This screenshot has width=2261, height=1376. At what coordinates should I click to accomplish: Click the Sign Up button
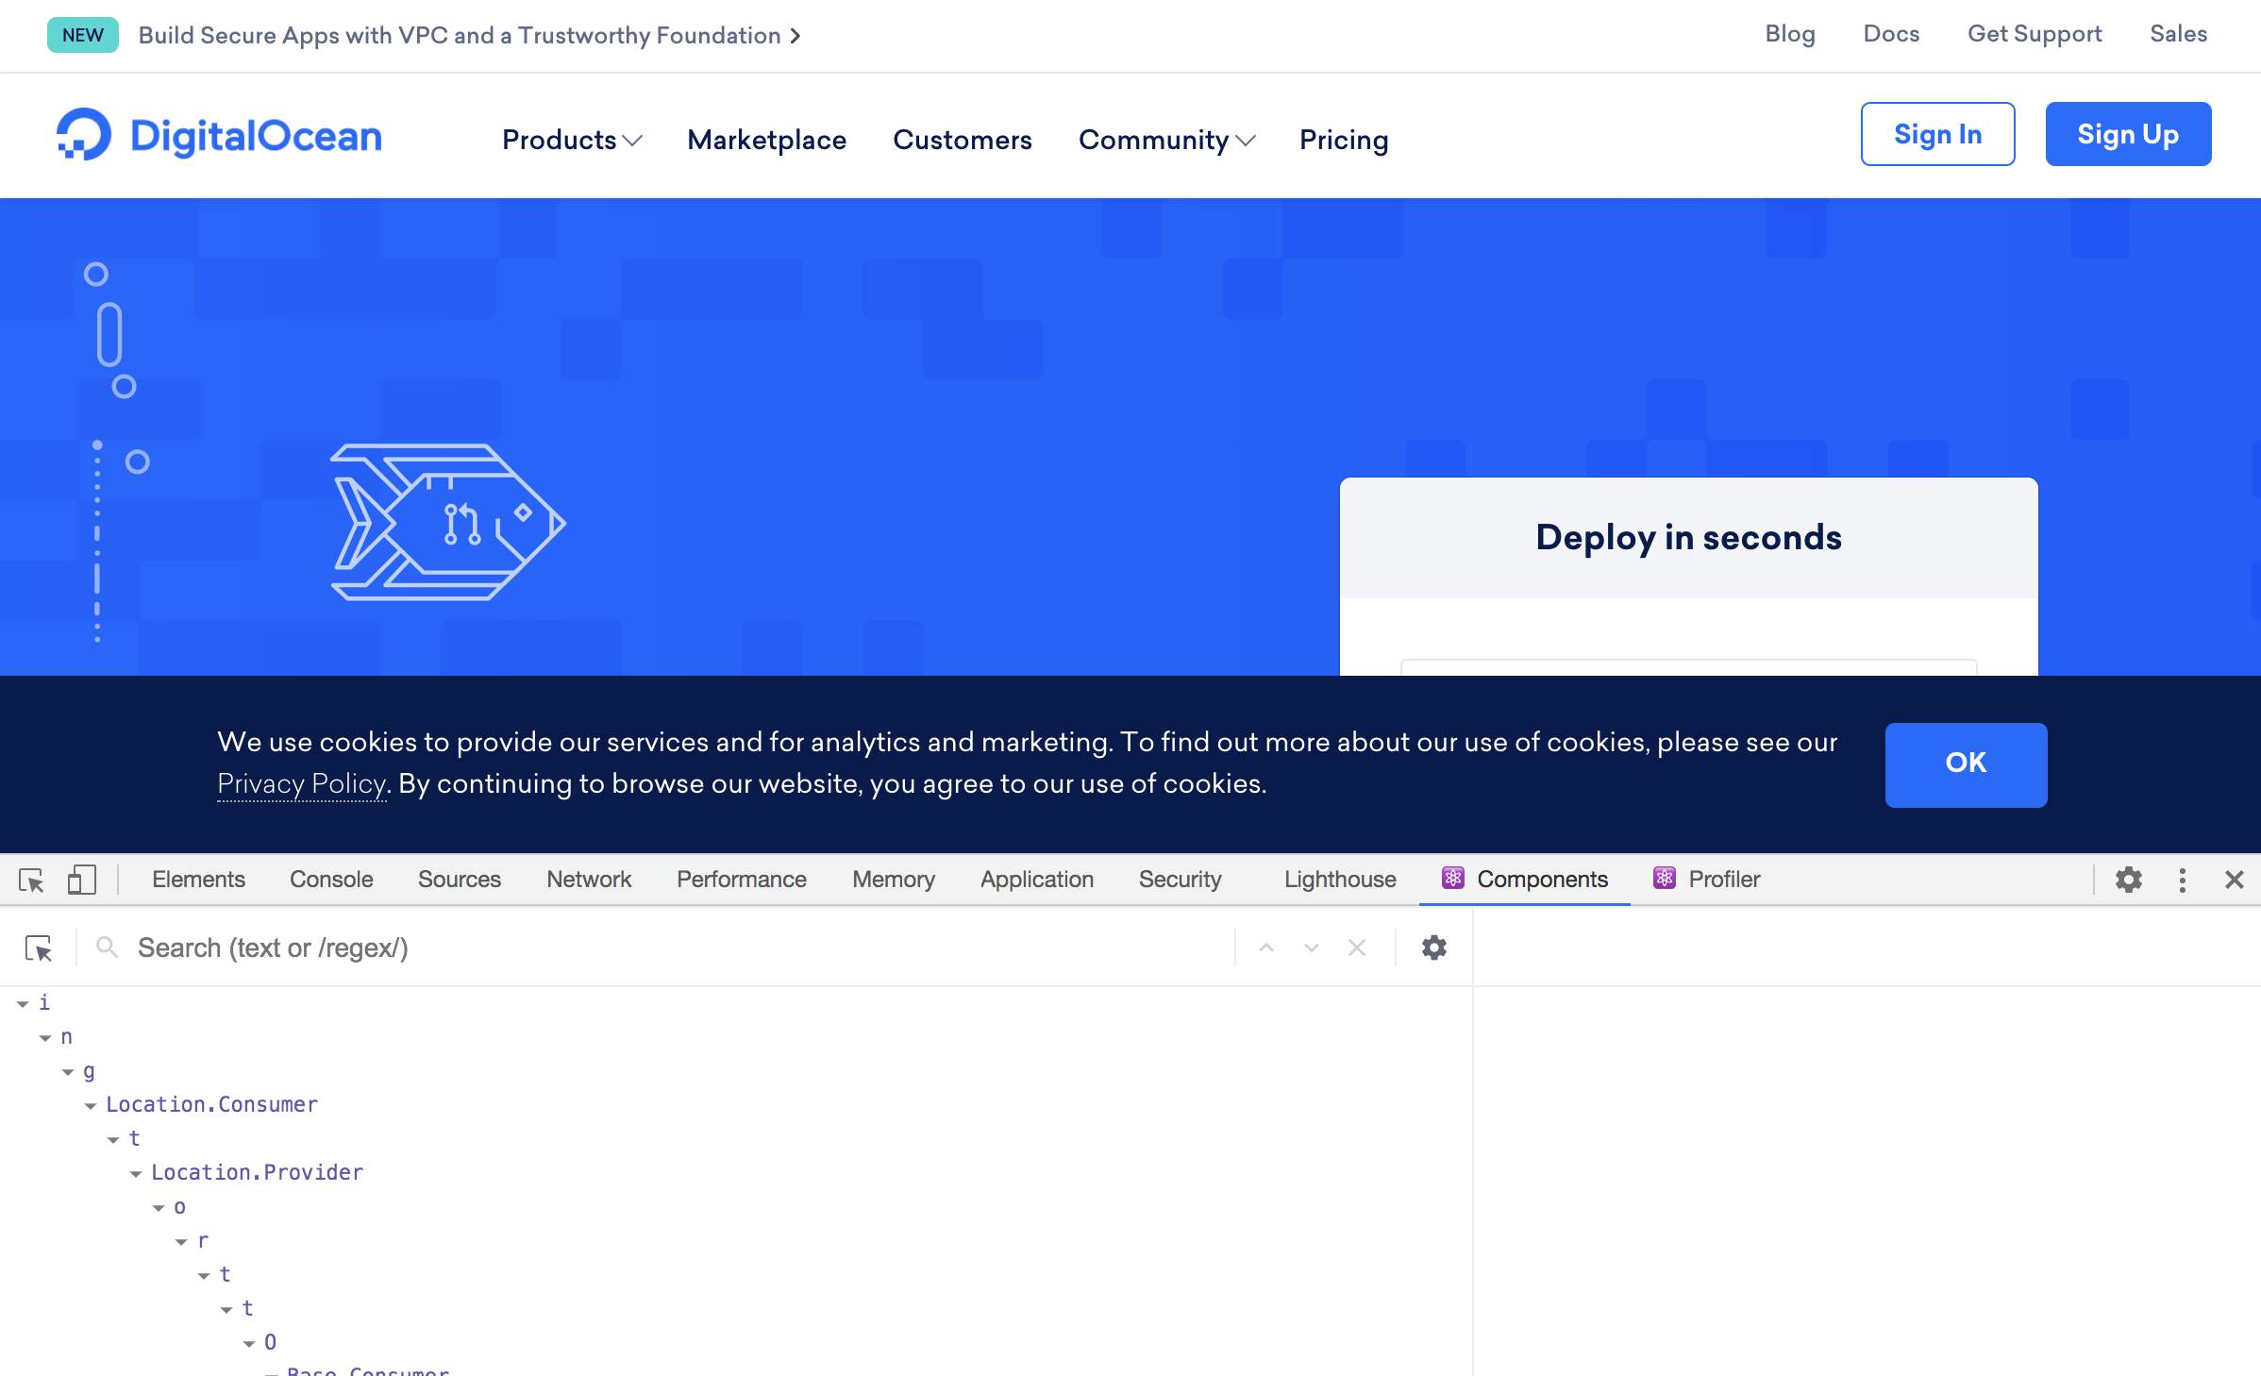(2129, 134)
